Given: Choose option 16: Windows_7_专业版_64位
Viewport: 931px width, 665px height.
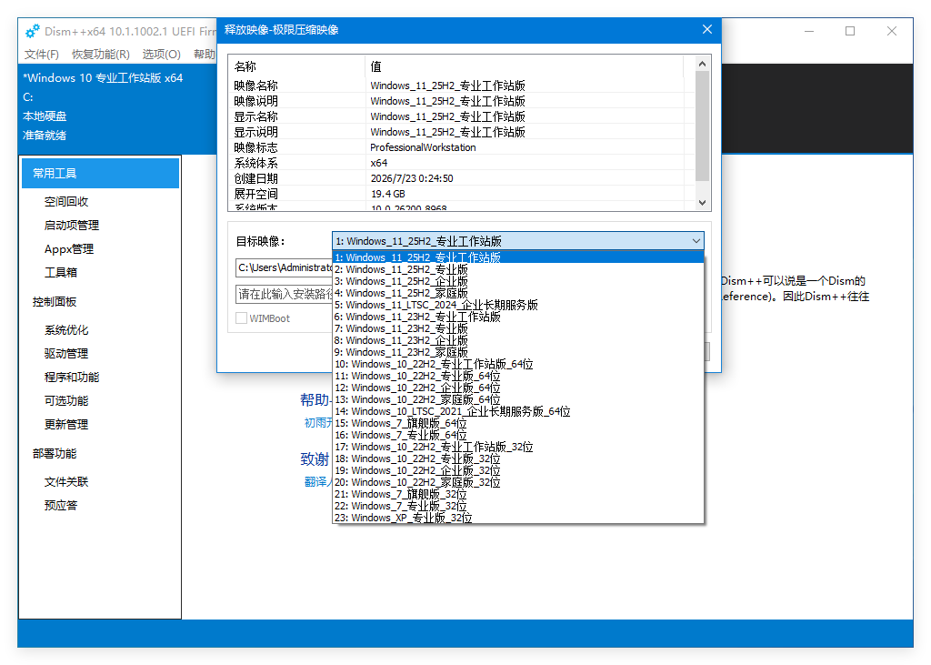Looking at the screenshot, I should coord(518,435).
